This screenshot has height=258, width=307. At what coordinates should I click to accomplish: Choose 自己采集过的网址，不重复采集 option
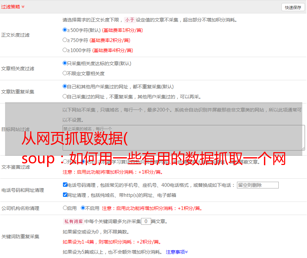[x=65, y=96]
